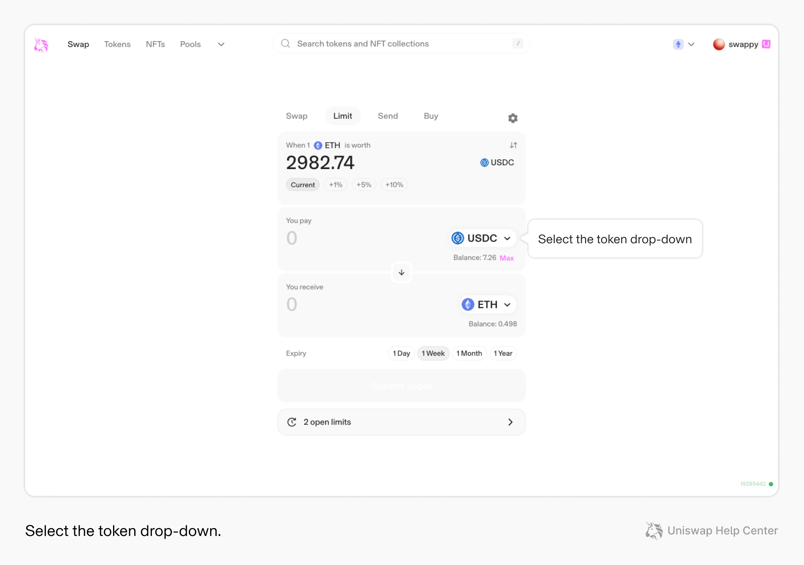Screen dimensions: 804x565
Task: Click the Submit order button
Action: 401,386
